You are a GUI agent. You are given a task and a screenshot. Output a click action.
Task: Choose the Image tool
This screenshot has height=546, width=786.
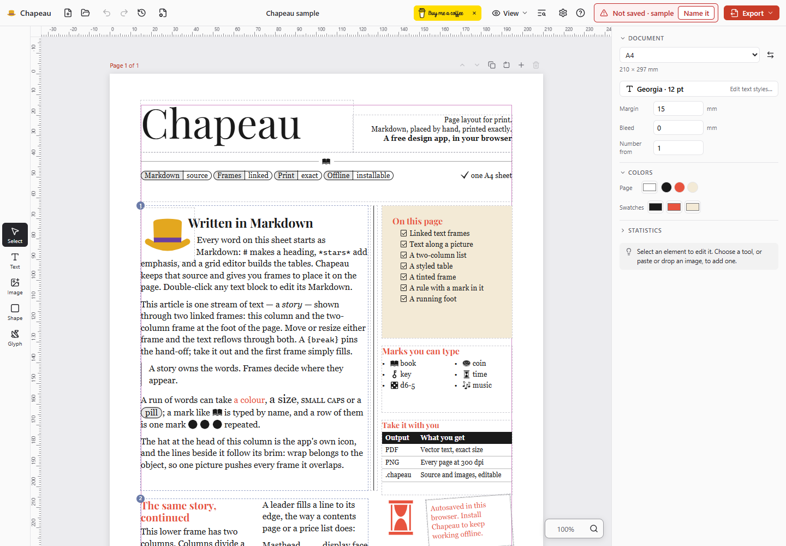[x=15, y=287]
